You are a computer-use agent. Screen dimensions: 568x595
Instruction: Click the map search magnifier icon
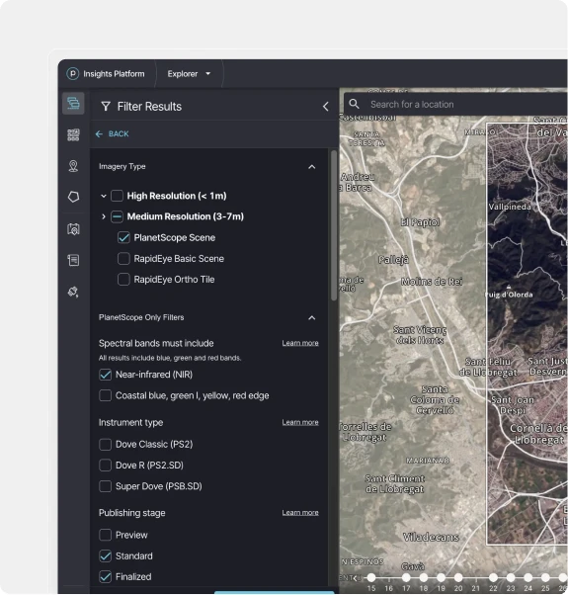tap(354, 104)
